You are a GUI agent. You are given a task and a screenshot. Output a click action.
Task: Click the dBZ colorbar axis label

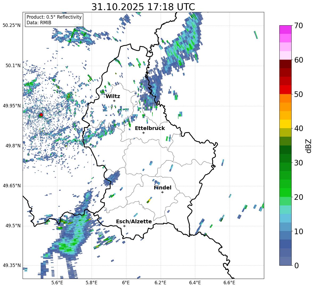308,146
